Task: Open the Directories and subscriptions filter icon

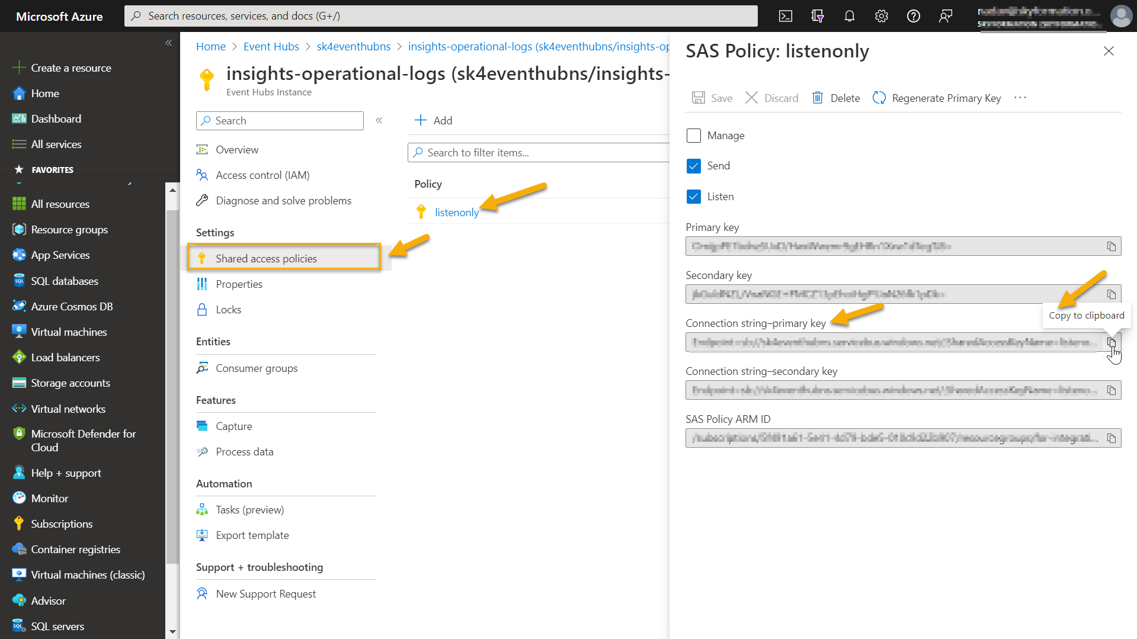Action: coord(818,16)
